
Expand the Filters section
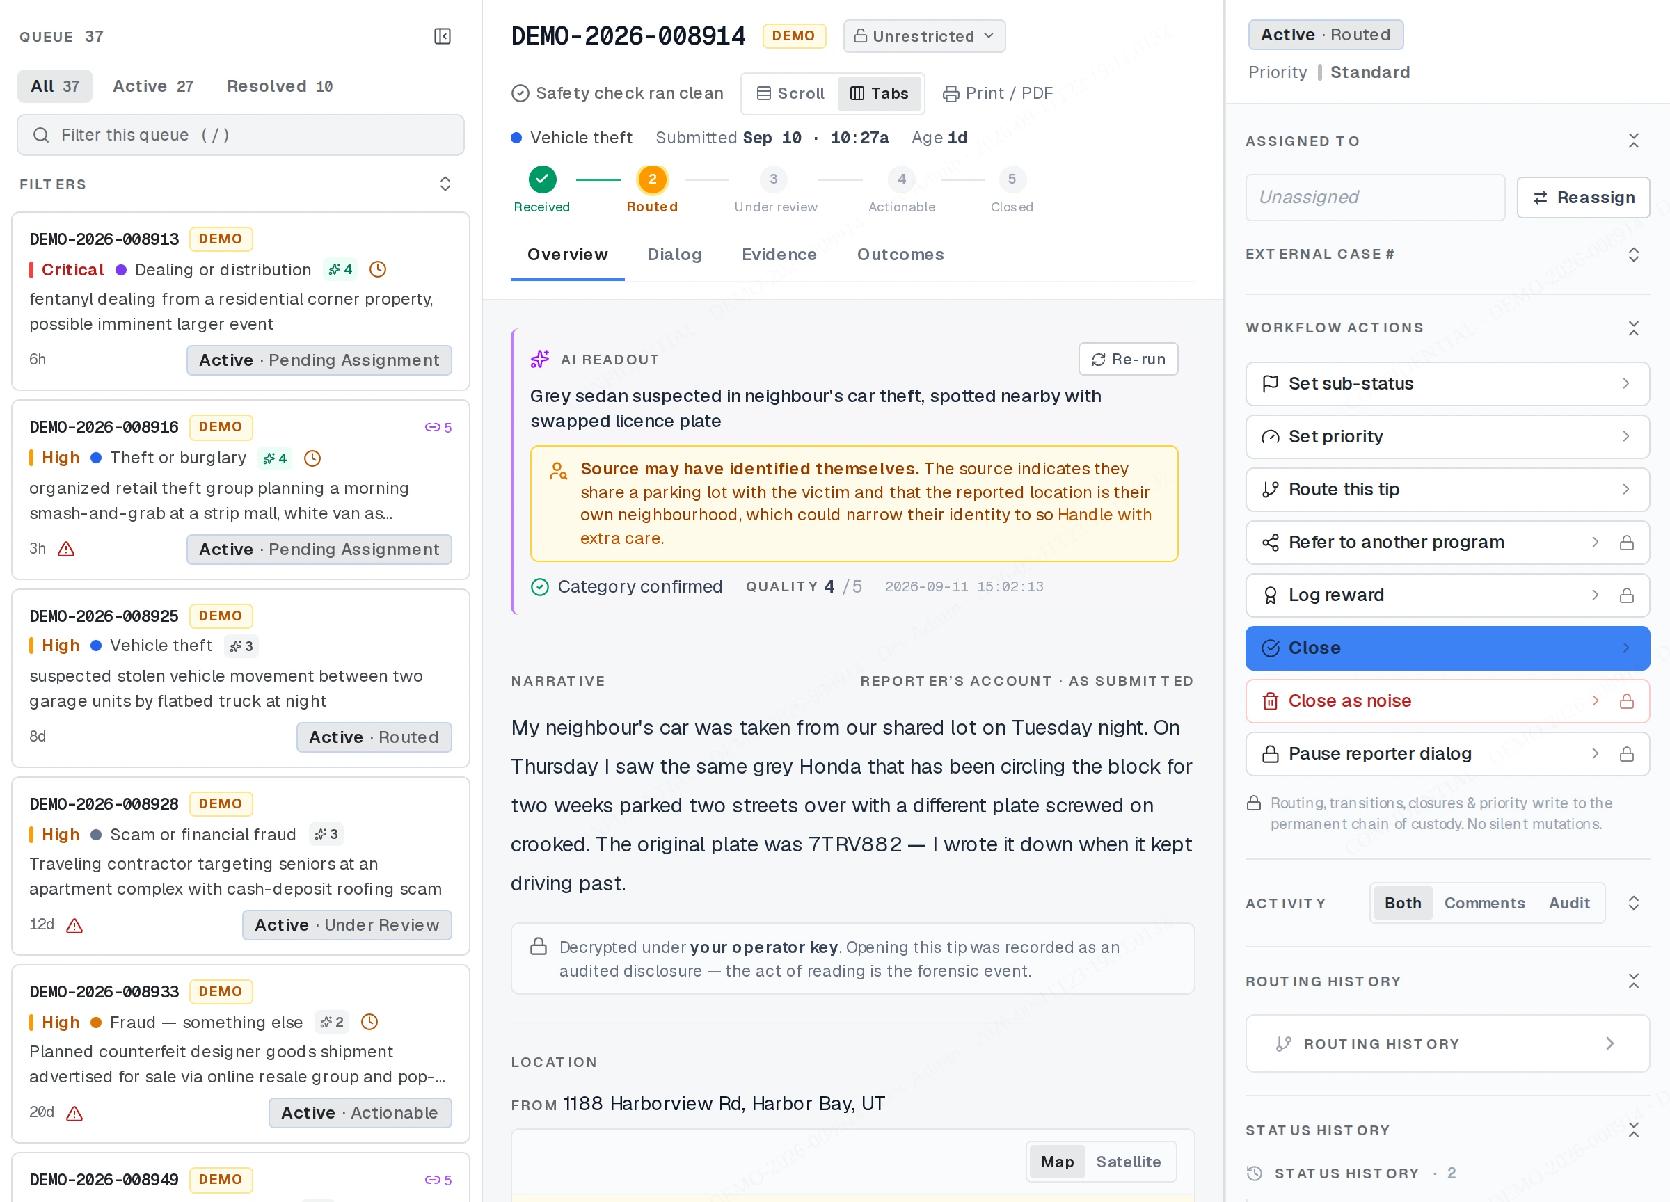click(445, 184)
